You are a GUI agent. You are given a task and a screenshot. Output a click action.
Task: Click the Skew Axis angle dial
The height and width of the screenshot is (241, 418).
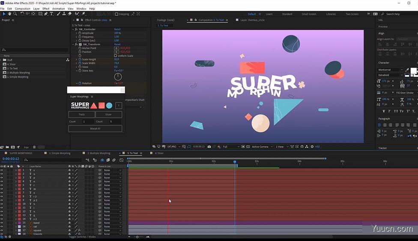pos(118,77)
